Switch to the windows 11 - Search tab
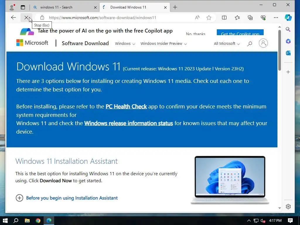Viewport: 300px width, 225px height. click(65, 7)
